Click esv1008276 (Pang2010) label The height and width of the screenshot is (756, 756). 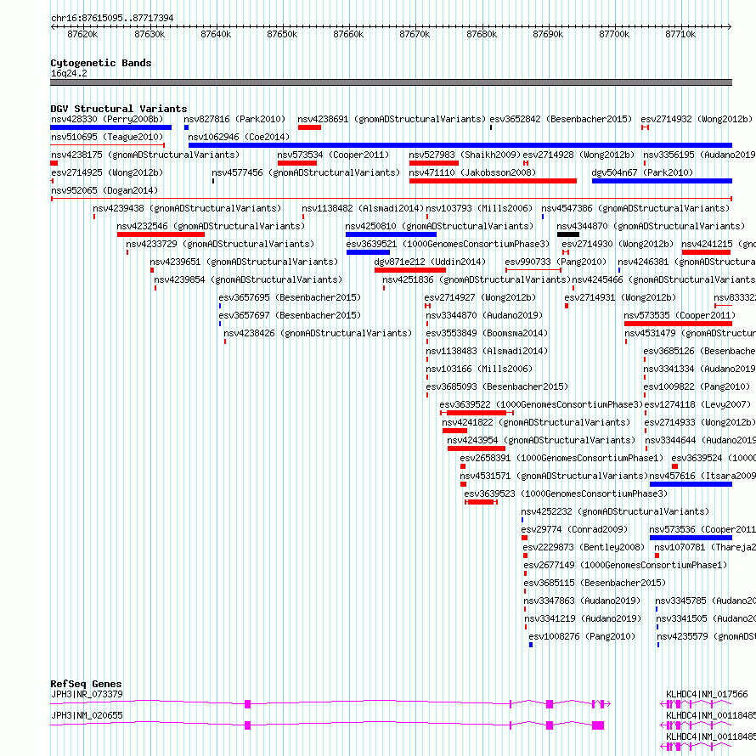click(582, 636)
